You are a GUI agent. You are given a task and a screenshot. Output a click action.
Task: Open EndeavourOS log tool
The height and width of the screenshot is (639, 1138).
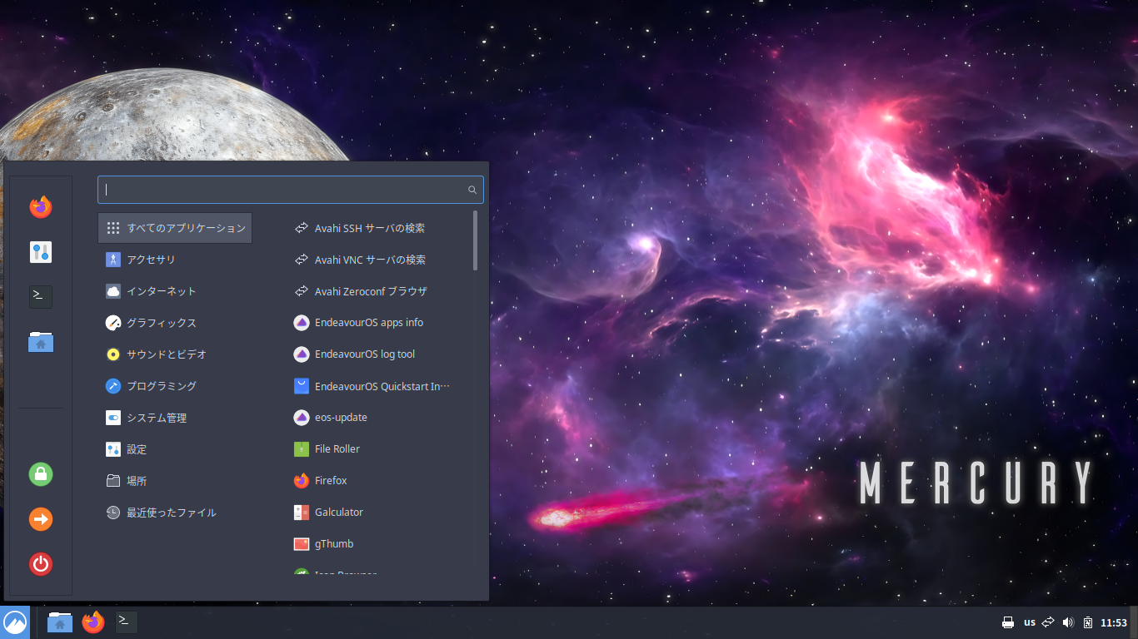[x=379, y=354]
